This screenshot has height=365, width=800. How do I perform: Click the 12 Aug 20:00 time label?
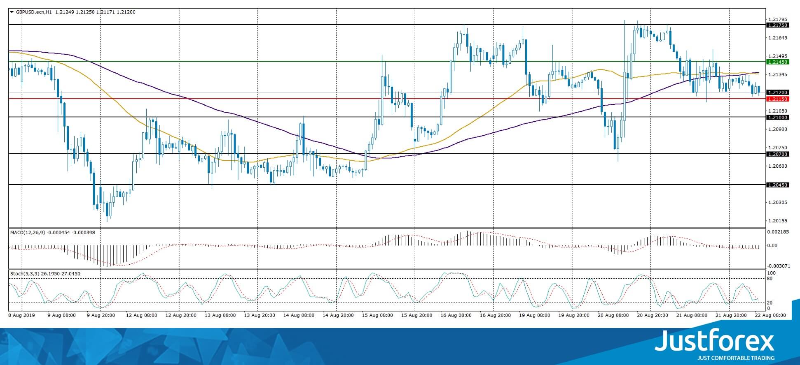tap(180, 316)
